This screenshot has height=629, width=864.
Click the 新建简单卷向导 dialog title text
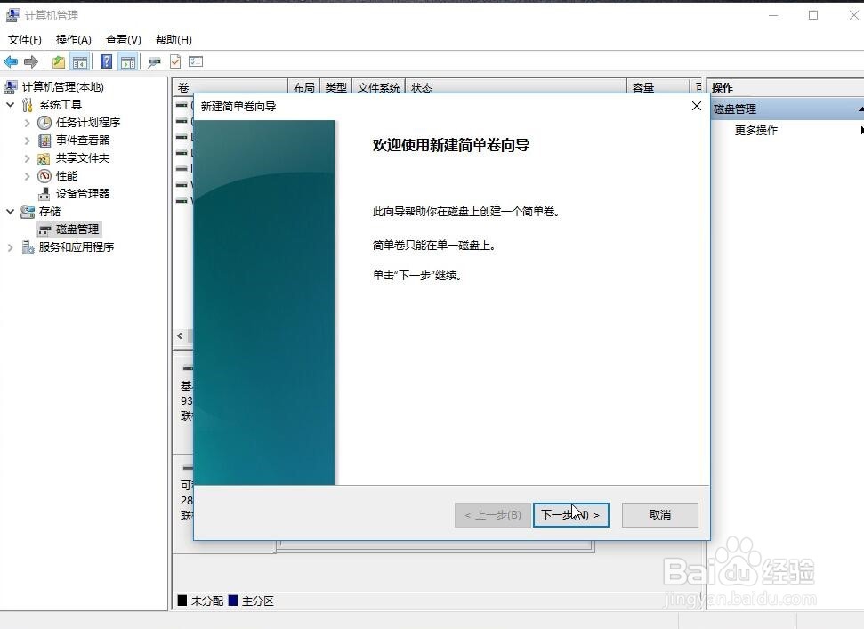point(238,106)
